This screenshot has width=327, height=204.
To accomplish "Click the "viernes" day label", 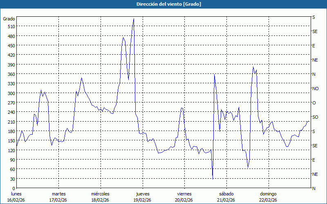I will pyautogui.click(x=184, y=194).
